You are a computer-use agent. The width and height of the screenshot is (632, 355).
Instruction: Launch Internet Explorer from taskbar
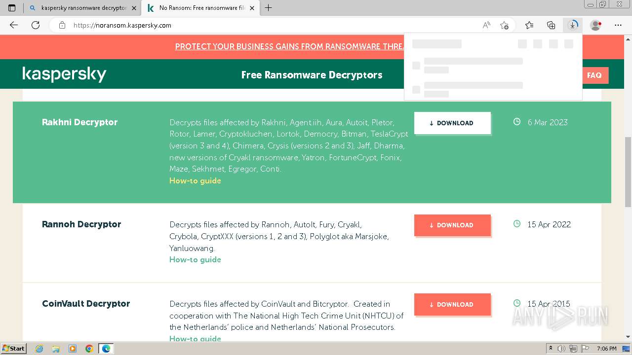(39, 349)
